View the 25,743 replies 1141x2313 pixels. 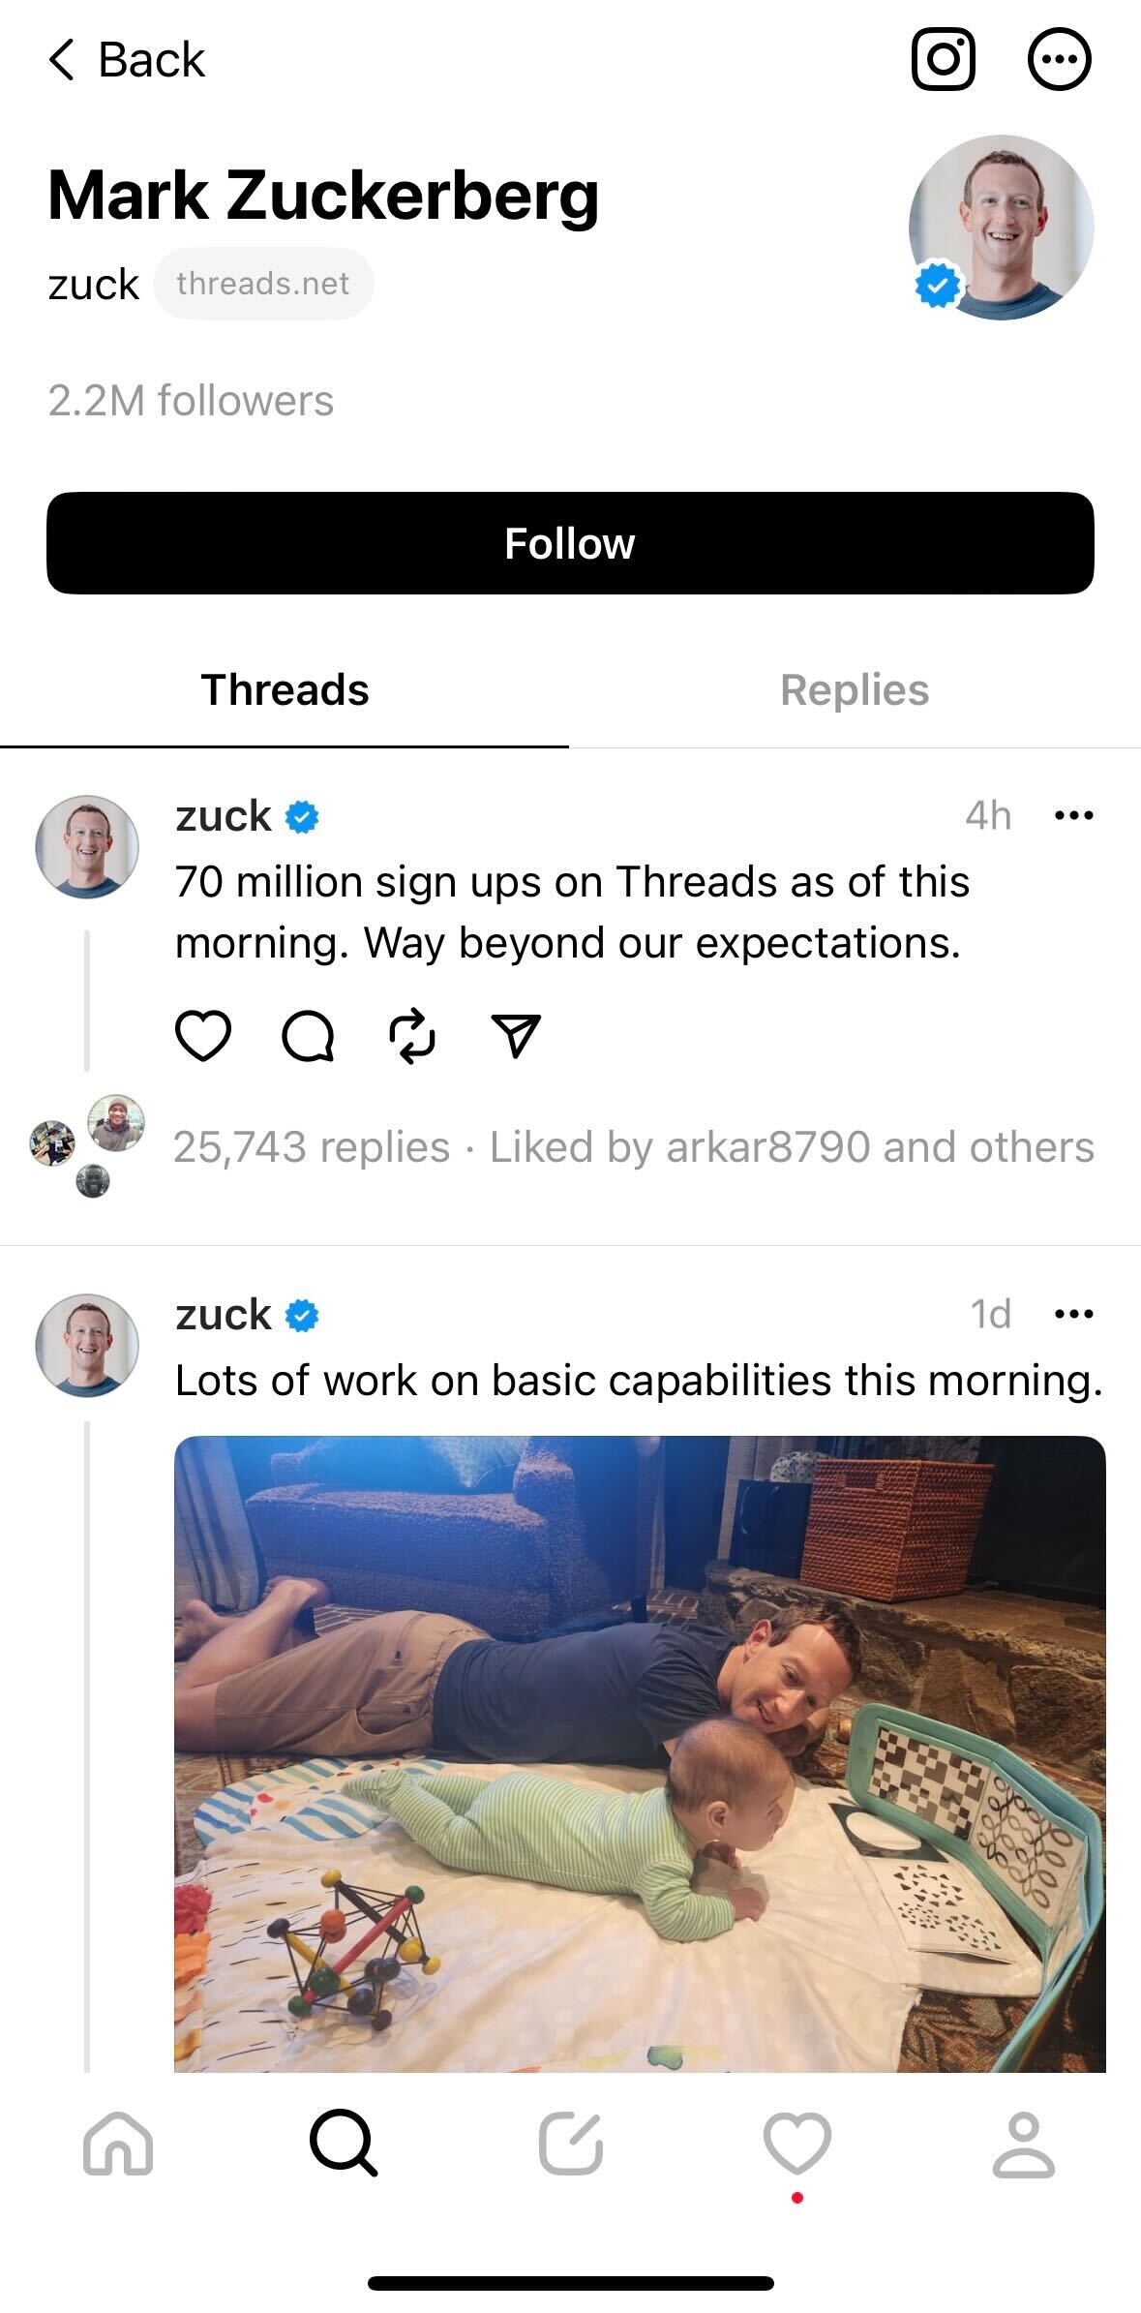(311, 1147)
